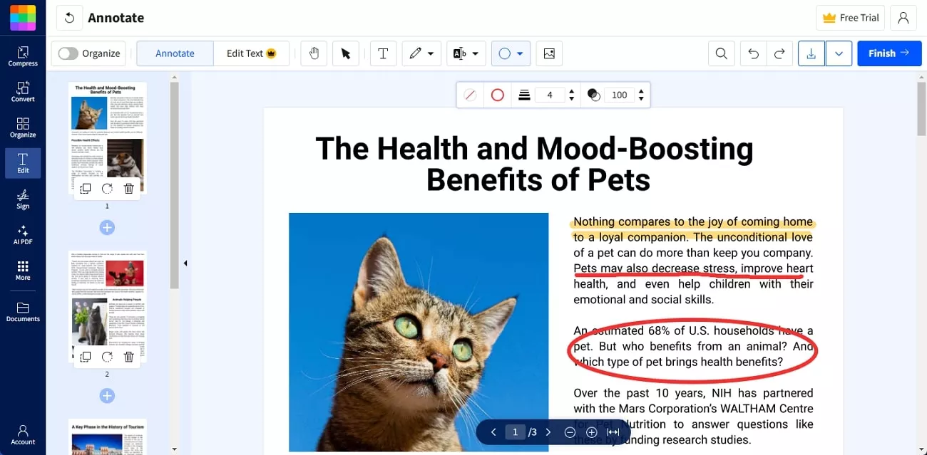Go to the previous page

click(x=493, y=432)
